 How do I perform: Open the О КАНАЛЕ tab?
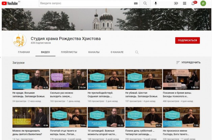117,52
